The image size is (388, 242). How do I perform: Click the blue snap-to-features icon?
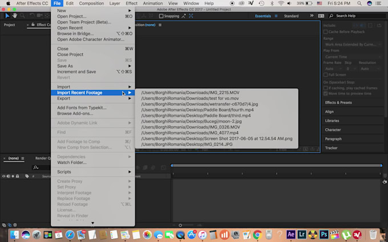pos(191,16)
